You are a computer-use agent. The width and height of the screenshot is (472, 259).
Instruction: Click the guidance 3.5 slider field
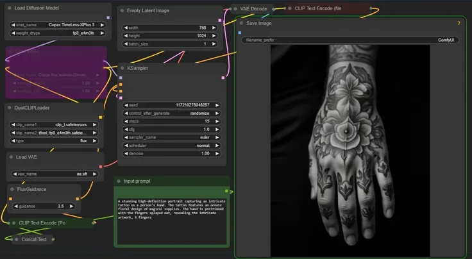pos(44,206)
